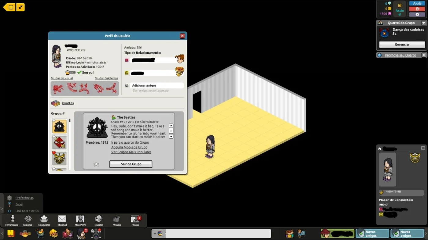Toggle the favorite group star
The width and height of the screenshot is (428, 240).
pos(96,164)
